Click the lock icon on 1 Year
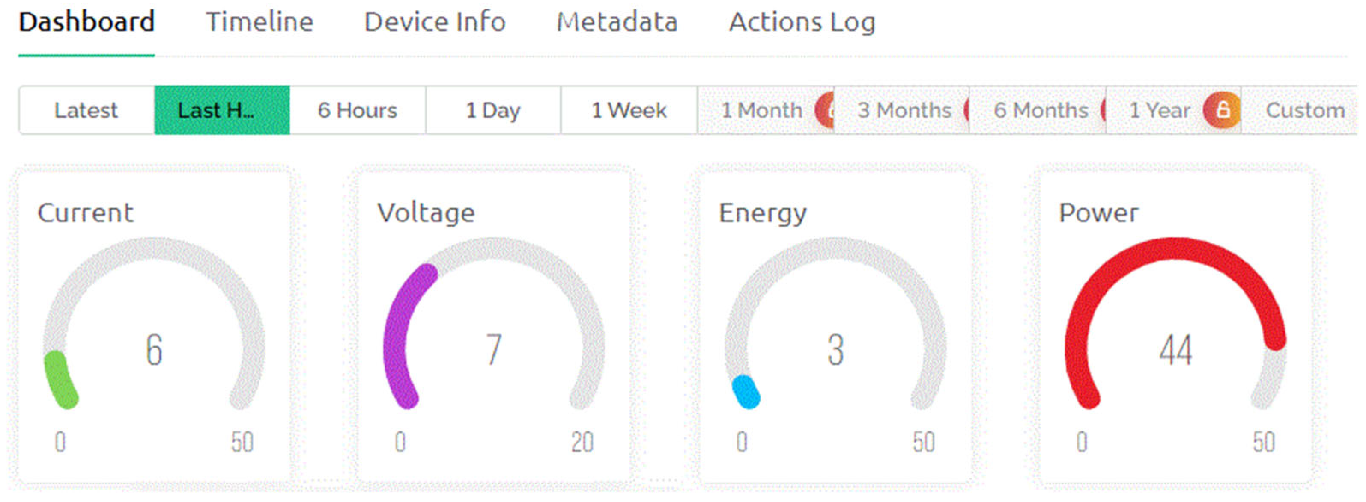1366x502 pixels. (x=1222, y=110)
